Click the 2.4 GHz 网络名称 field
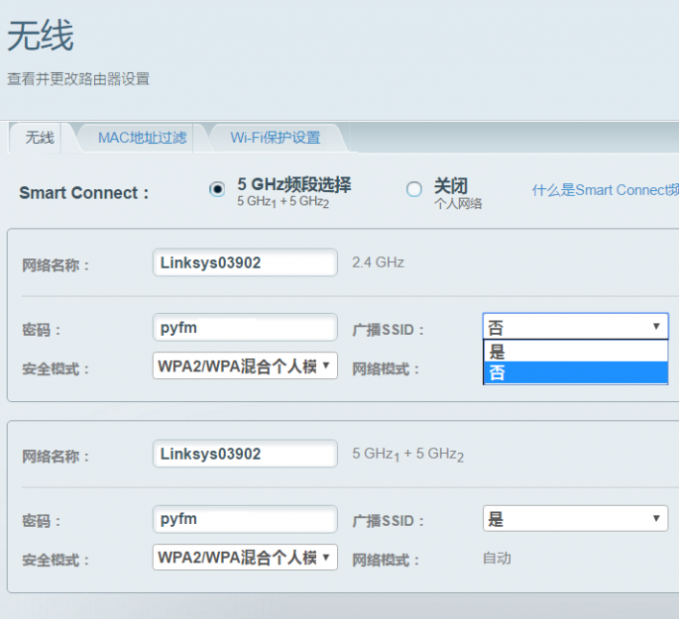 (245, 262)
